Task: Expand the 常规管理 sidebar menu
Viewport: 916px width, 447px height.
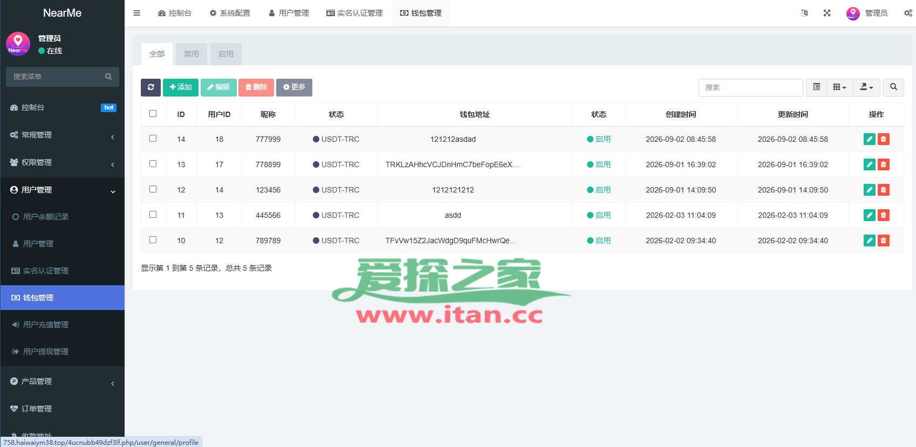Action: 63,135
